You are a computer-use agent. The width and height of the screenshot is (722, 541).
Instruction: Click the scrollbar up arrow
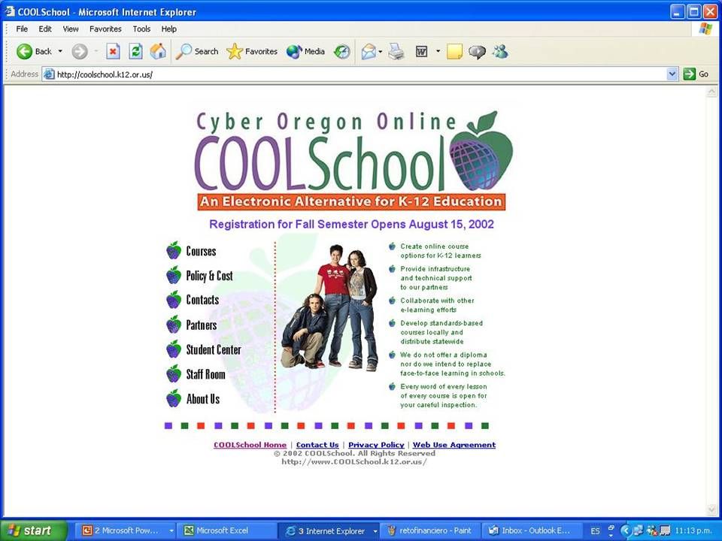pos(711,92)
